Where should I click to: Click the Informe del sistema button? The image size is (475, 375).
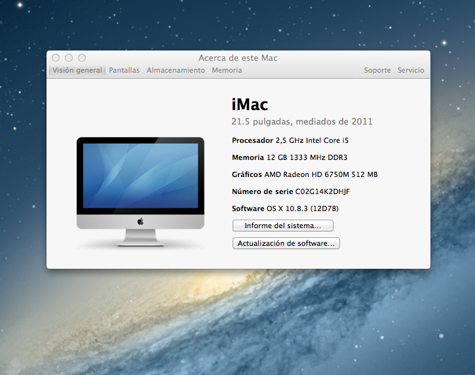(283, 226)
